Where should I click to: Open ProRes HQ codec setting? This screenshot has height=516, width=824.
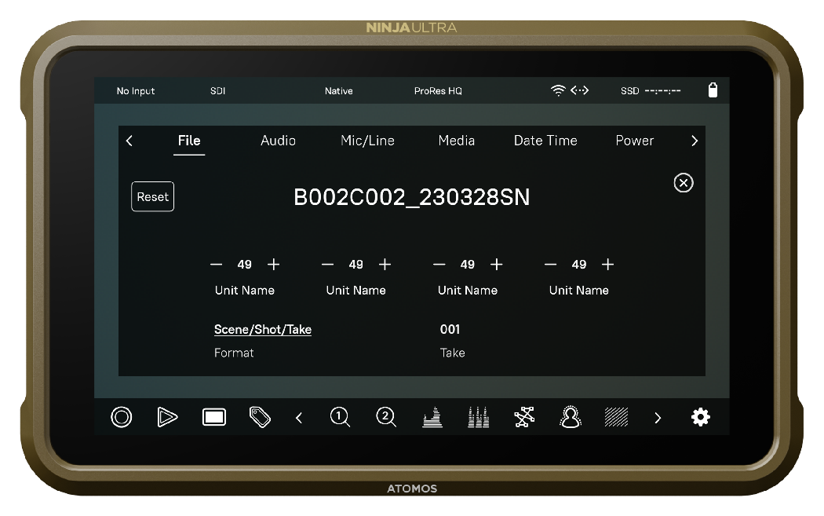click(438, 91)
